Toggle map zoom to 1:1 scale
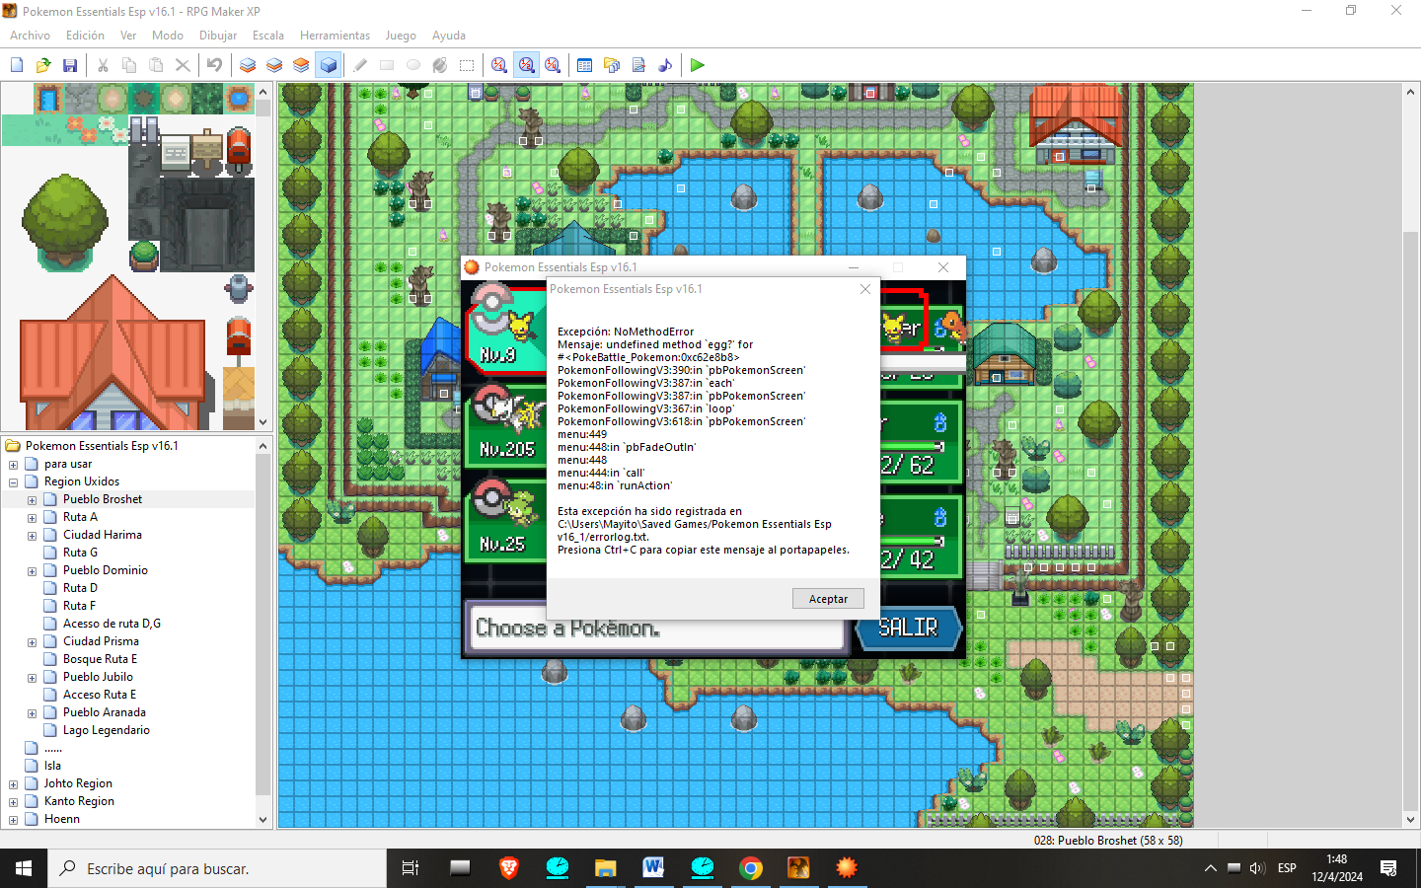The image size is (1421, 888). coord(499,65)
